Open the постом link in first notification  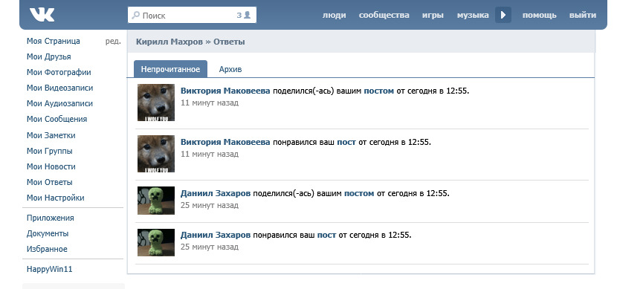coord(378,91)
